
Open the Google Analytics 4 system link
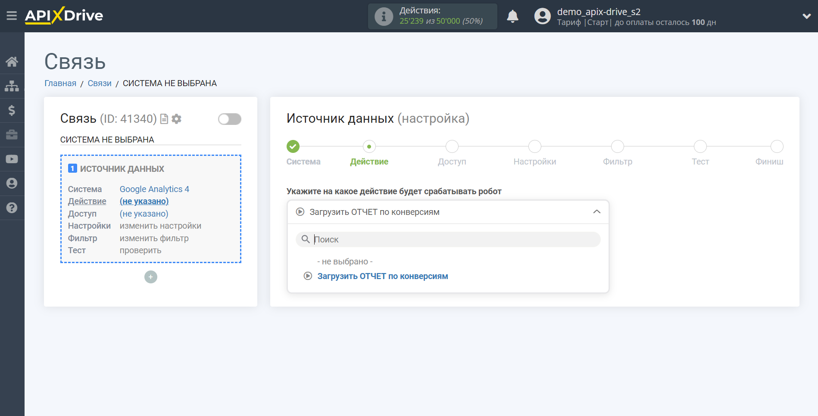coord(154,189)
